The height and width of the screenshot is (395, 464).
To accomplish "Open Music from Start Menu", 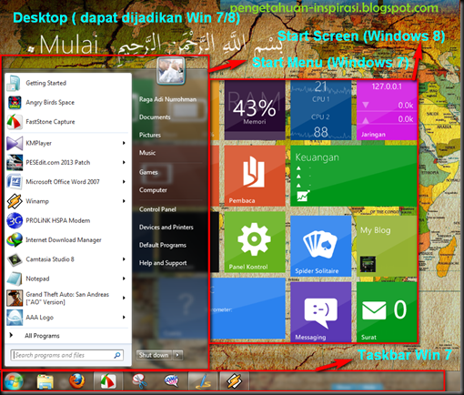I will [x=147, y=153].
